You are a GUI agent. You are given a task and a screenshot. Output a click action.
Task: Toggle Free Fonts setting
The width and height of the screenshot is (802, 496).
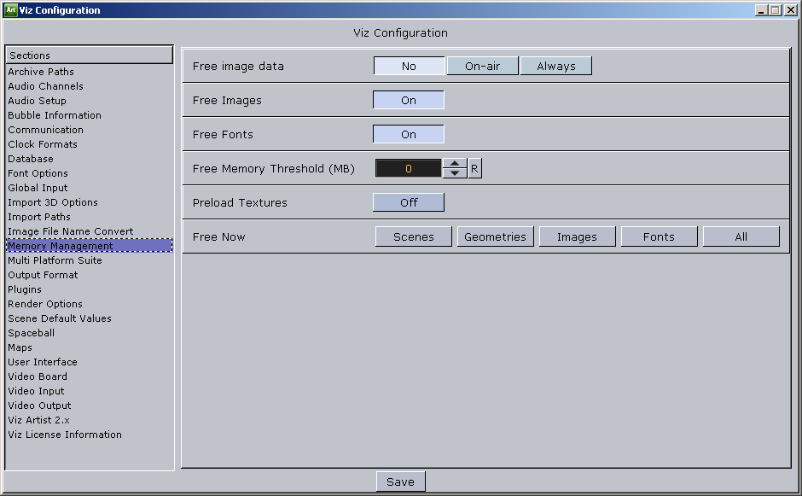pos(408,133)
